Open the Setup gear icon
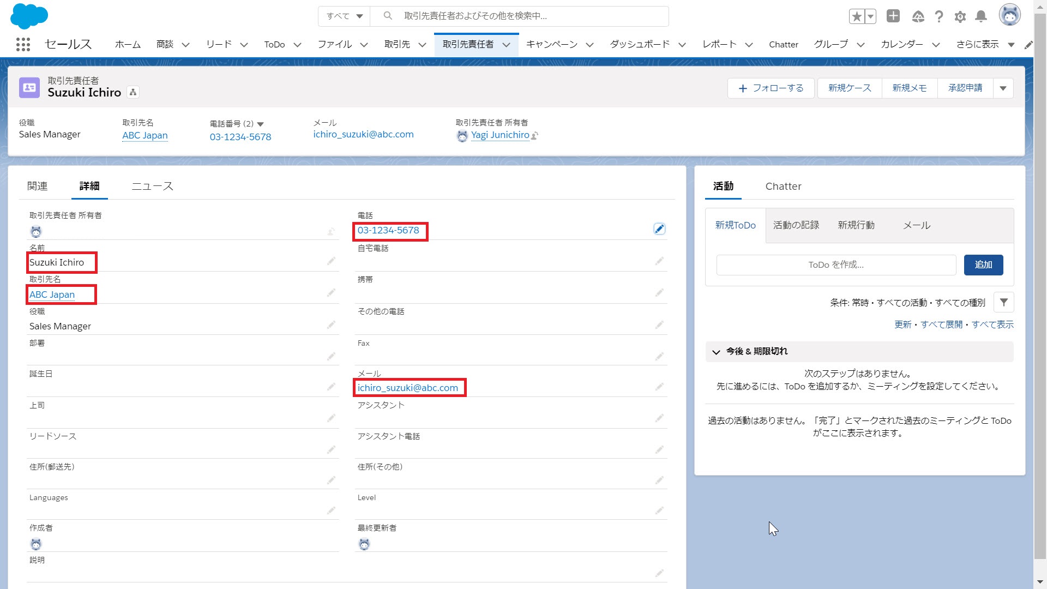1047x589 pixels. pyautogui.click(x=960, y=17)
